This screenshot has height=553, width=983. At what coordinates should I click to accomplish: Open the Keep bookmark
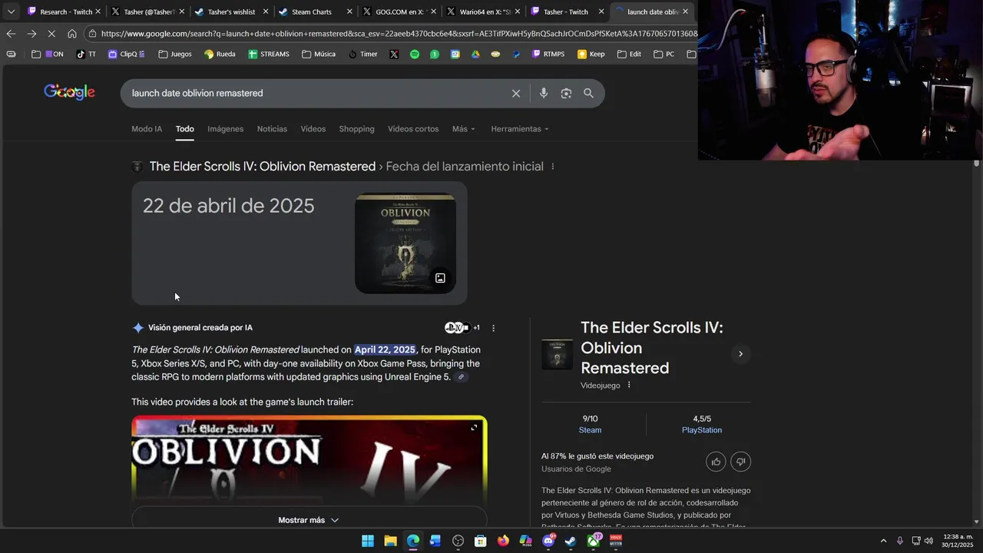[591, 54]
